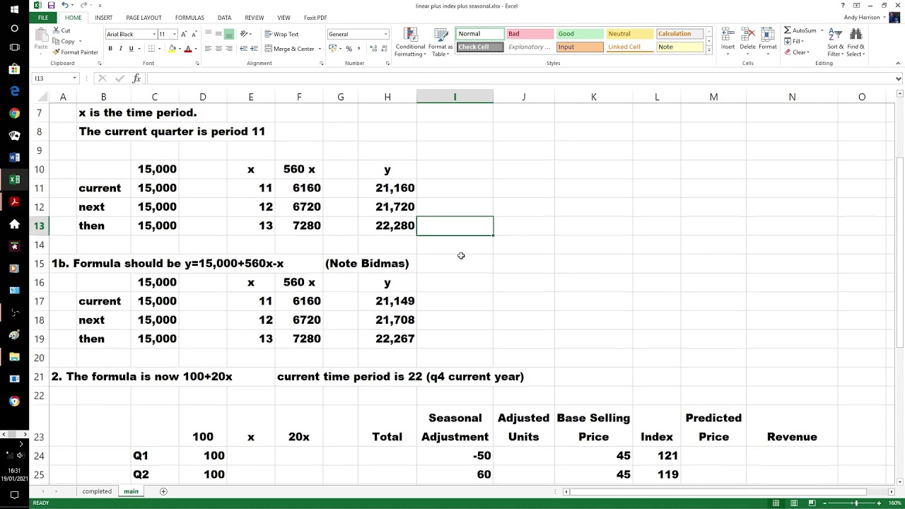Click Decrease Indent icon
The width and height of the screenshot is (905, 509).
click(243, 49)
